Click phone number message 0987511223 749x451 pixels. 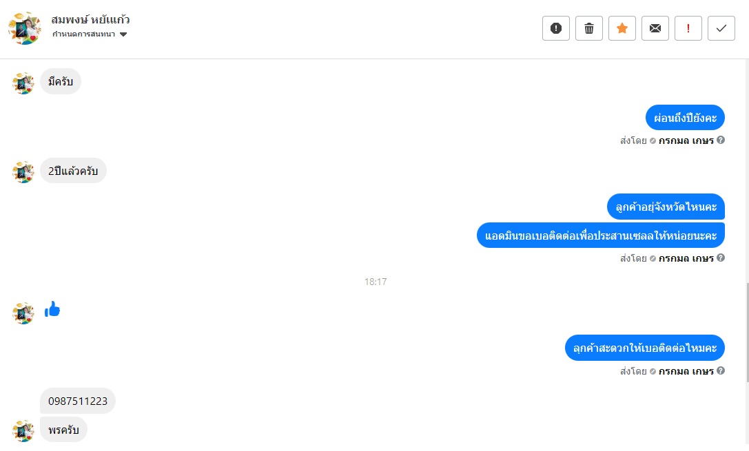click(x=78, y=401)
